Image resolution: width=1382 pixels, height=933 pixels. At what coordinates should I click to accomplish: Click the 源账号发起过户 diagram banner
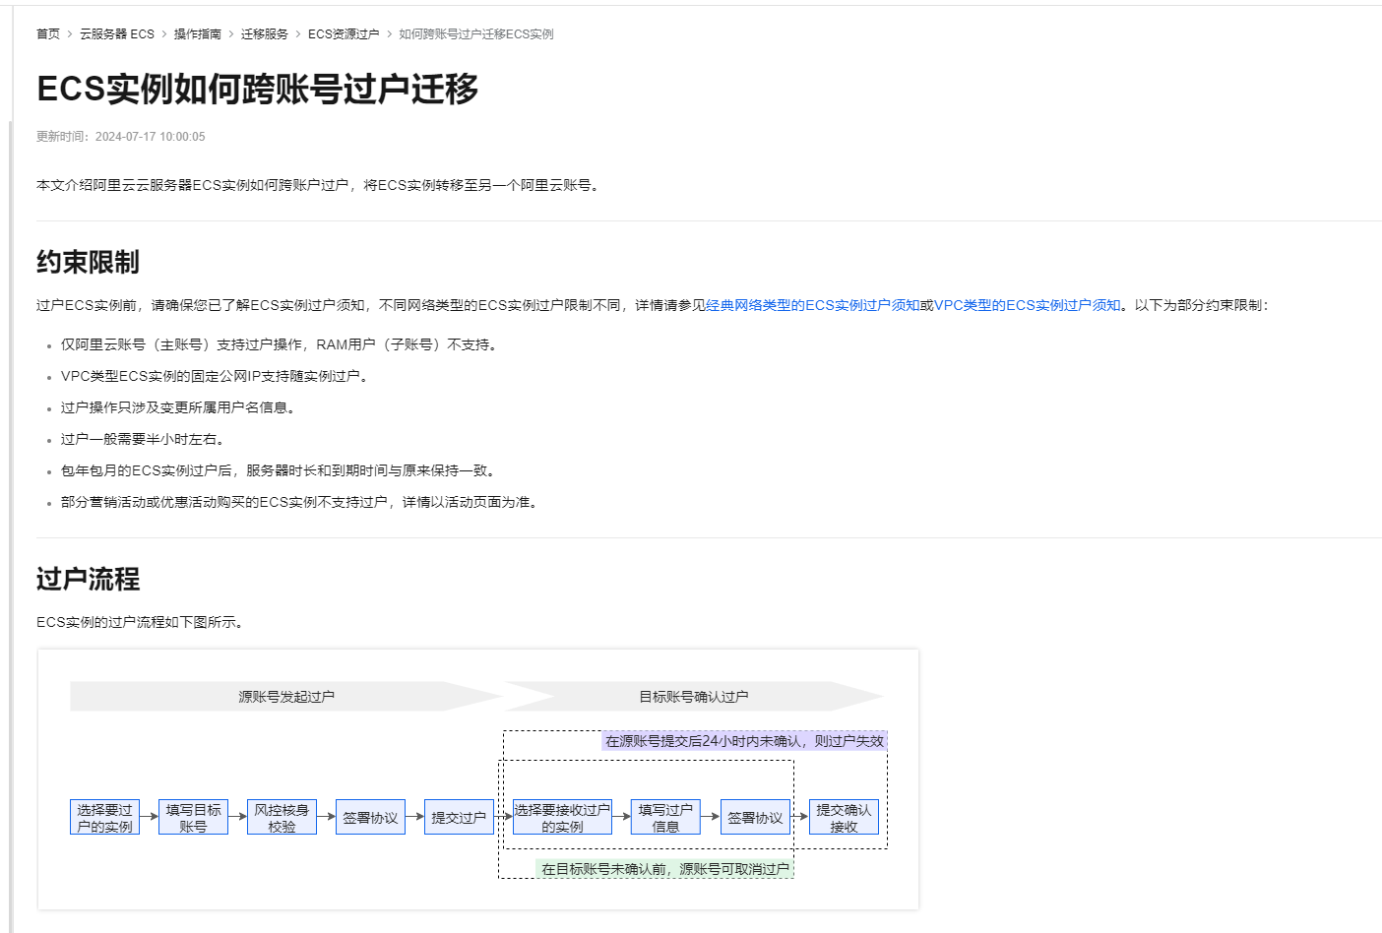(286, 697)
